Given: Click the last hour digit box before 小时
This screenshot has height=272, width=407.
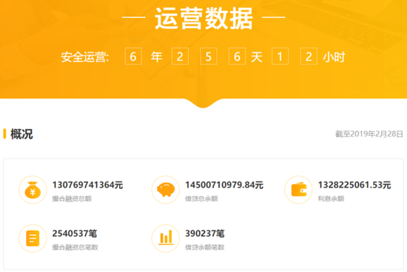Looking at the screenshot, I should click(x=309, y=56).
